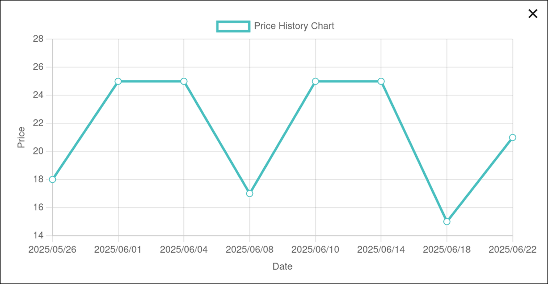Click the 2025/05/26 data point
This screenshot has width=548, height=284.
(53, 180)
